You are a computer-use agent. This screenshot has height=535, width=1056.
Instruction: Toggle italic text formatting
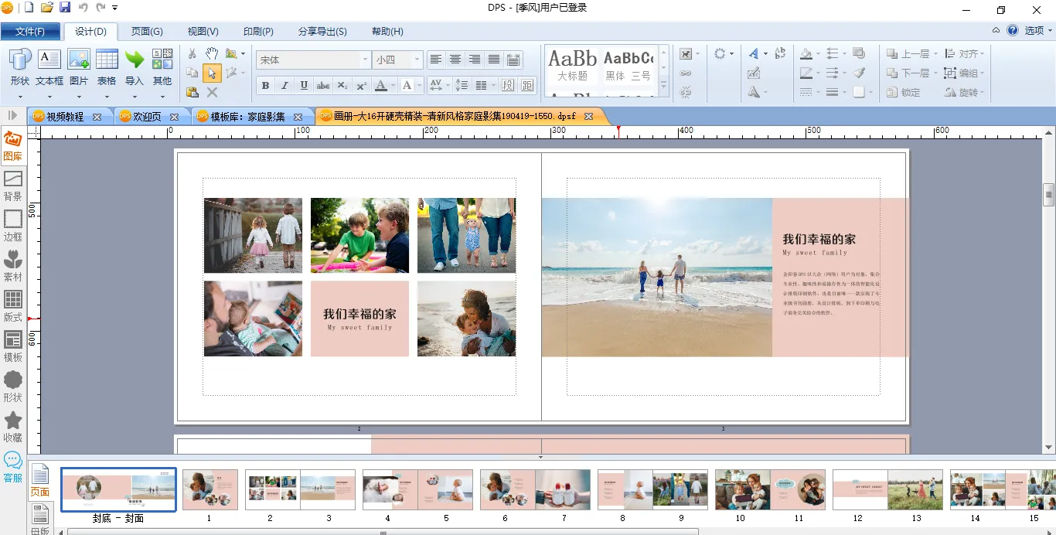tap(284, 85)
